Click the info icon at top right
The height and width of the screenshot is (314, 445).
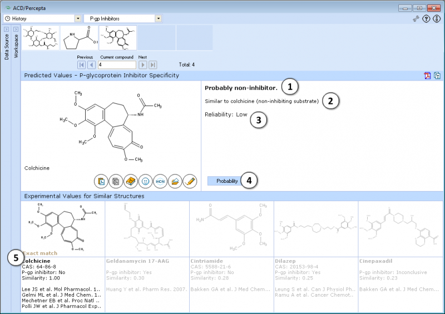click(x=437, y=19)
